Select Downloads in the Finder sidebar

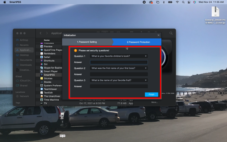point(25,65)
